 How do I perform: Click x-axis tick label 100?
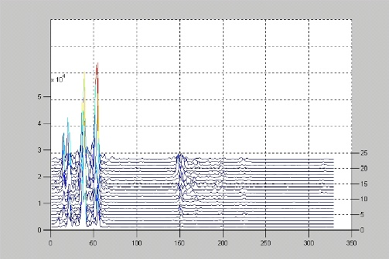137,243
